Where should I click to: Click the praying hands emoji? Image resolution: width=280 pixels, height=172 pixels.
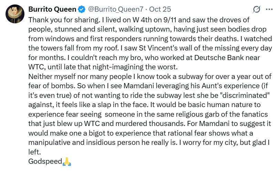pyautogui.click(x=66, y=161)
